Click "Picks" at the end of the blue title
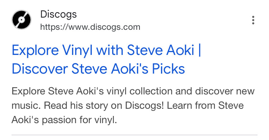 (168, 69)
